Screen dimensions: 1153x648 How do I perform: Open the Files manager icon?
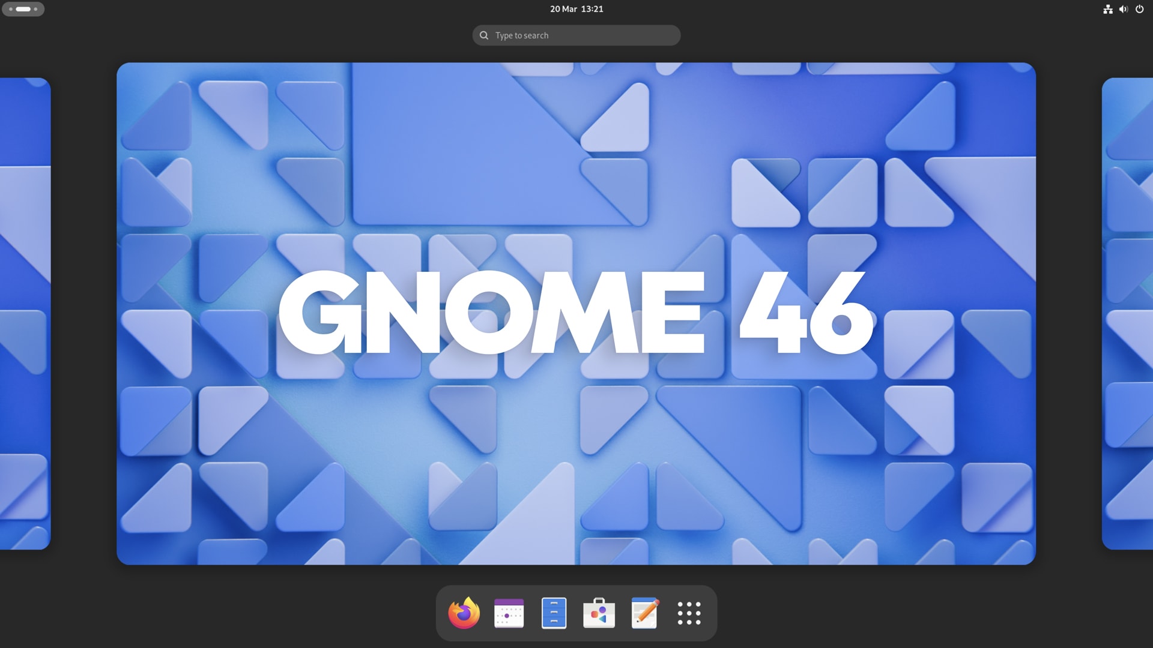click(554, 613)
